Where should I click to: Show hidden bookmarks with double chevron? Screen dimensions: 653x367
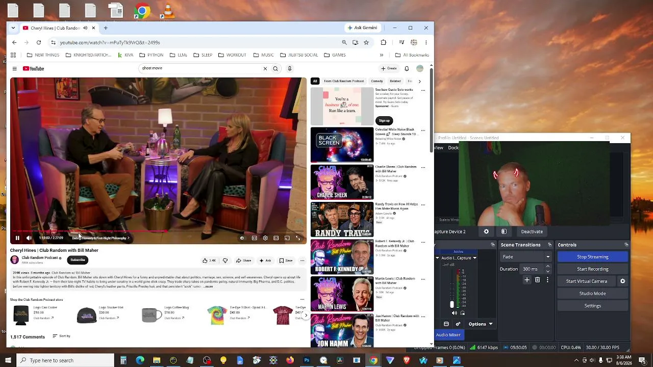pos(381,55)
